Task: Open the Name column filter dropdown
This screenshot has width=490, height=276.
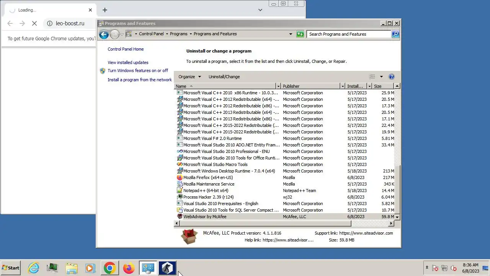Action: pyautogui.click(x=278, y=86)
